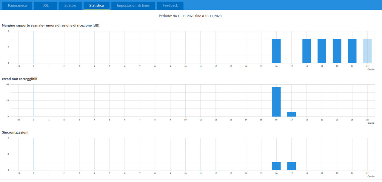Click the hour 16 bar in Sincronizzazioni chart
This screenshot has height=182, width=382.
click(276, 166)
